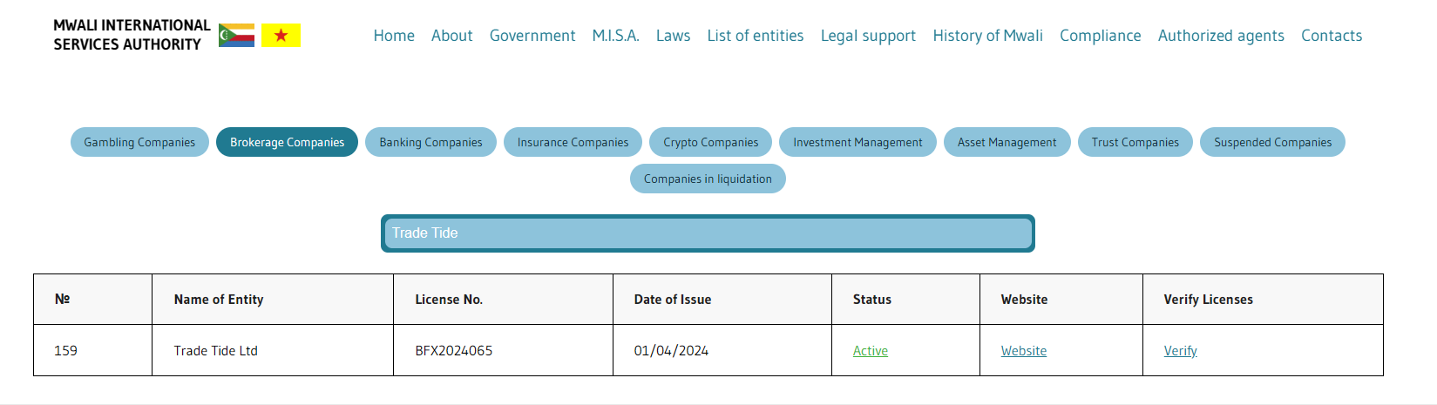Image resolution: width=1437 pixels, height=405 pixels.
Task: Navigate to List of entities
Action: click(x=755, y=36)
